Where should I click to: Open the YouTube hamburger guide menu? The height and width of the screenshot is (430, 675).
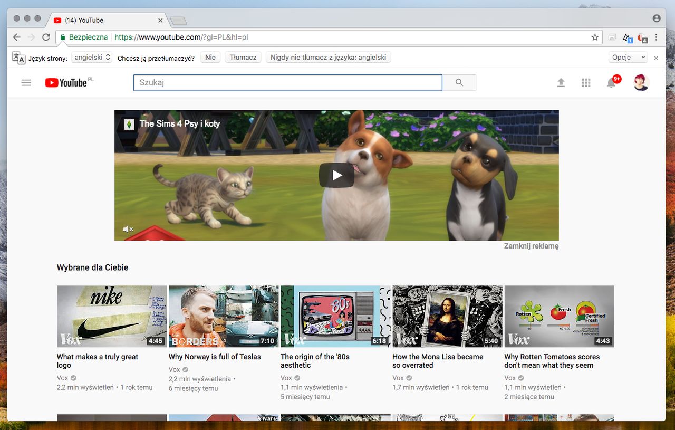[26, 83]
